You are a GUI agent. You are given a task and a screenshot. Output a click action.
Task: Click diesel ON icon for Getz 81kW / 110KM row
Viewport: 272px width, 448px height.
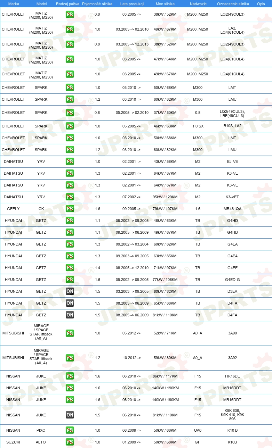[x=70, y=315]
